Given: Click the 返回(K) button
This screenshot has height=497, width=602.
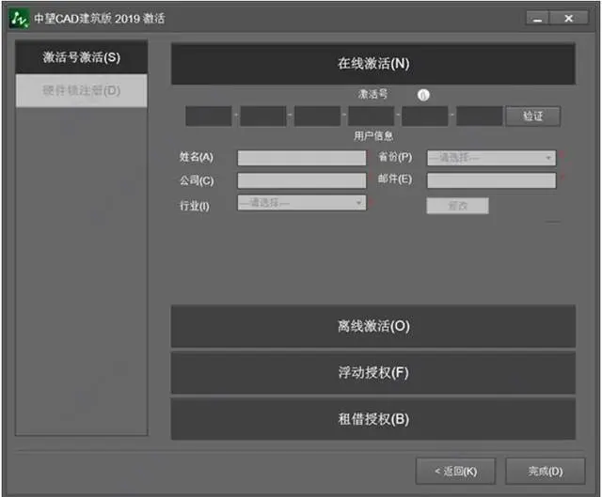Looking at the screenshot, I should pos(455,471).
